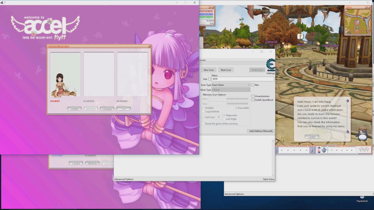Close the Select Character dialog
This screenshot has width=374, height=210.
click(x=149, y=46)
